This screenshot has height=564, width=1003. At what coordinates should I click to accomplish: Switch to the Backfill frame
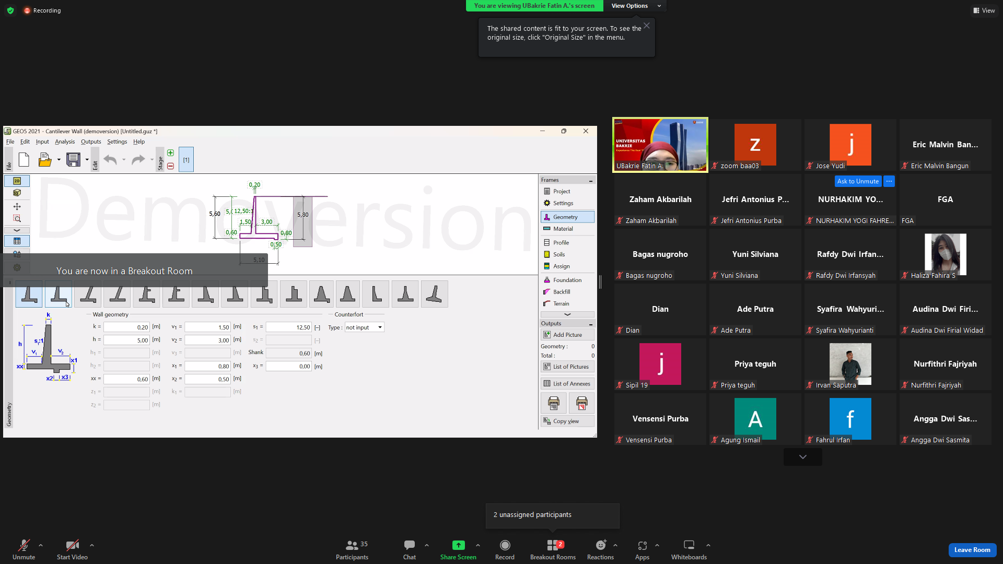pos(567,292)
